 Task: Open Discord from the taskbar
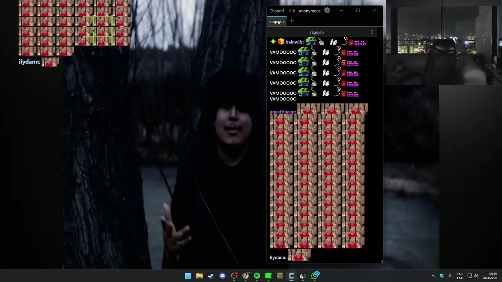222,276
